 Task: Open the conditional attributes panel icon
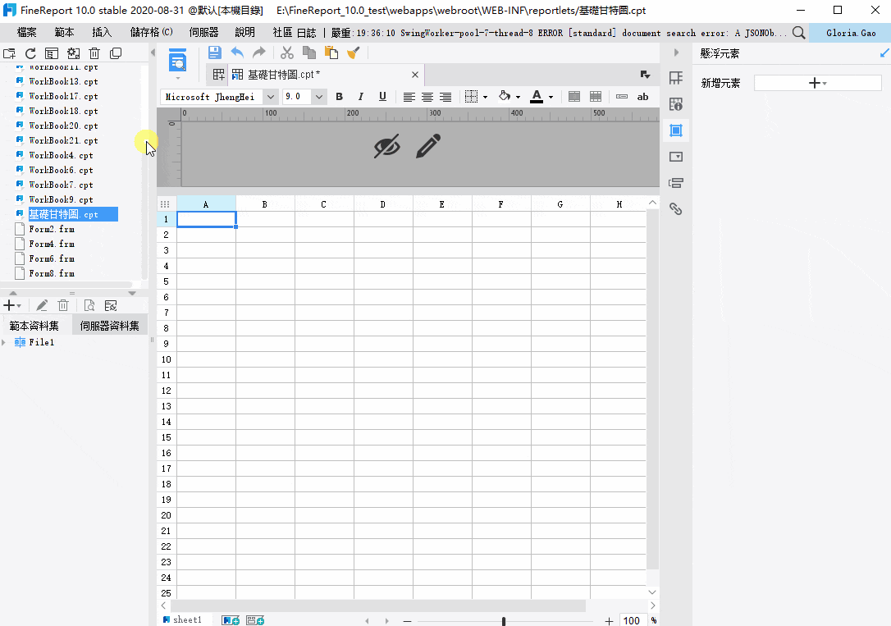[676, 183]
